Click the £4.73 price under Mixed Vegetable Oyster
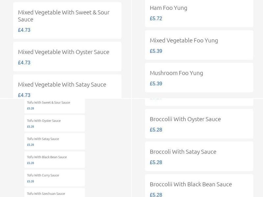Image resolution: width=263 pixels, height=197 pixels. (24, 62)
